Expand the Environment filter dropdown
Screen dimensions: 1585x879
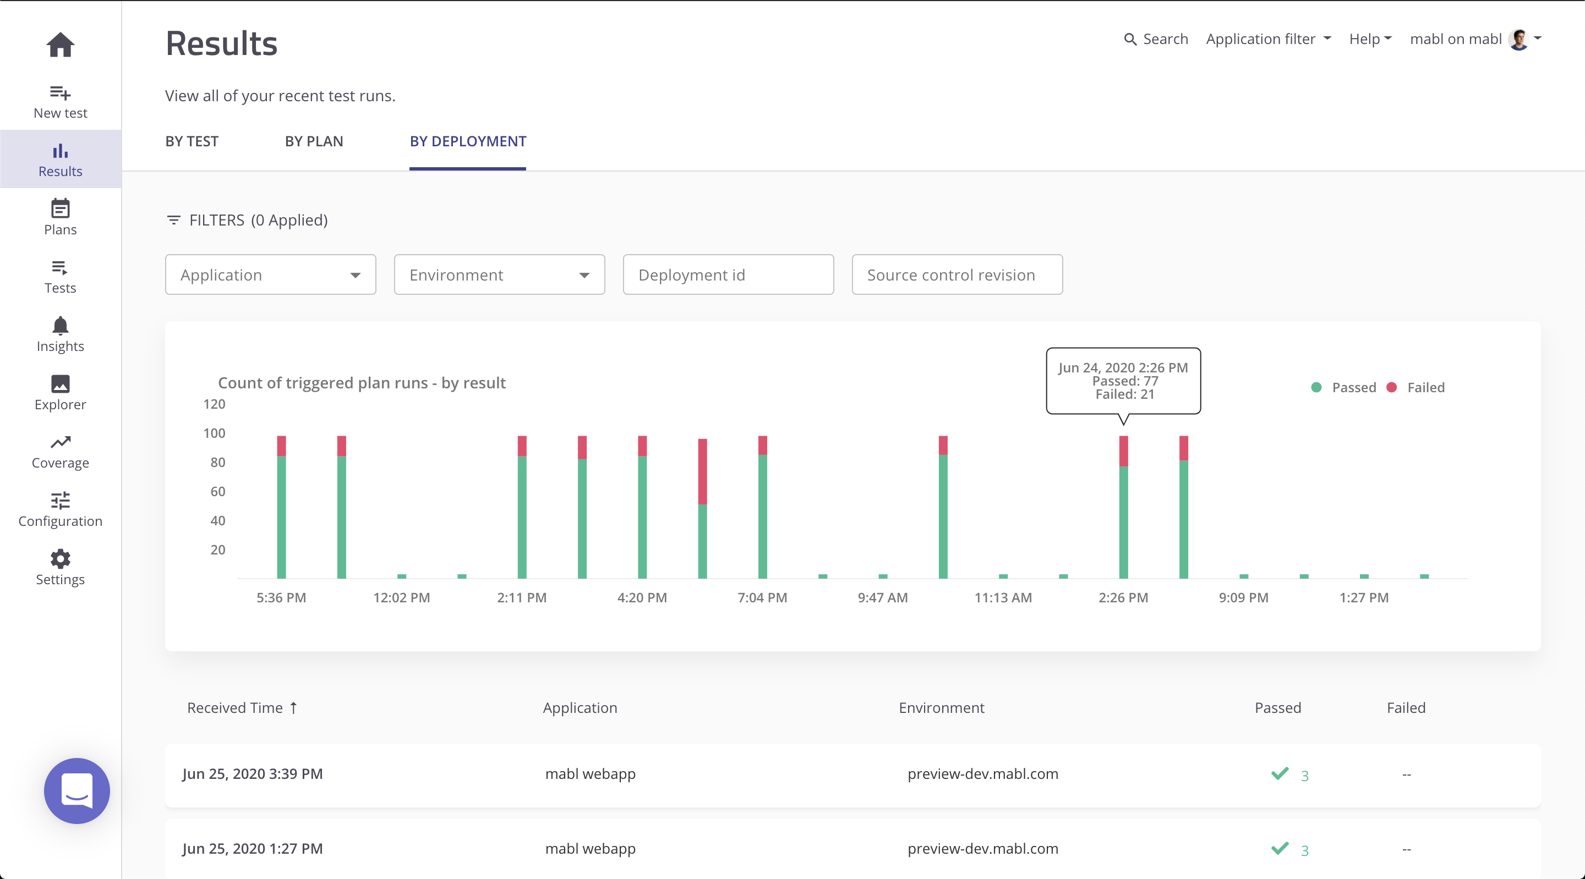[x=499, y=274]
